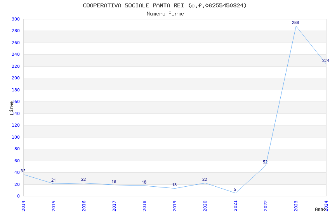Click the 37 data label for 2014
This screenshot has height=213, width=330.
[x=23, y=171]
